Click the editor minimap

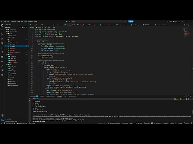point(187,32)
